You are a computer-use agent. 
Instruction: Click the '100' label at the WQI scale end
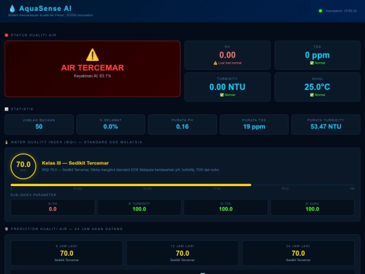tap(352, 189)
